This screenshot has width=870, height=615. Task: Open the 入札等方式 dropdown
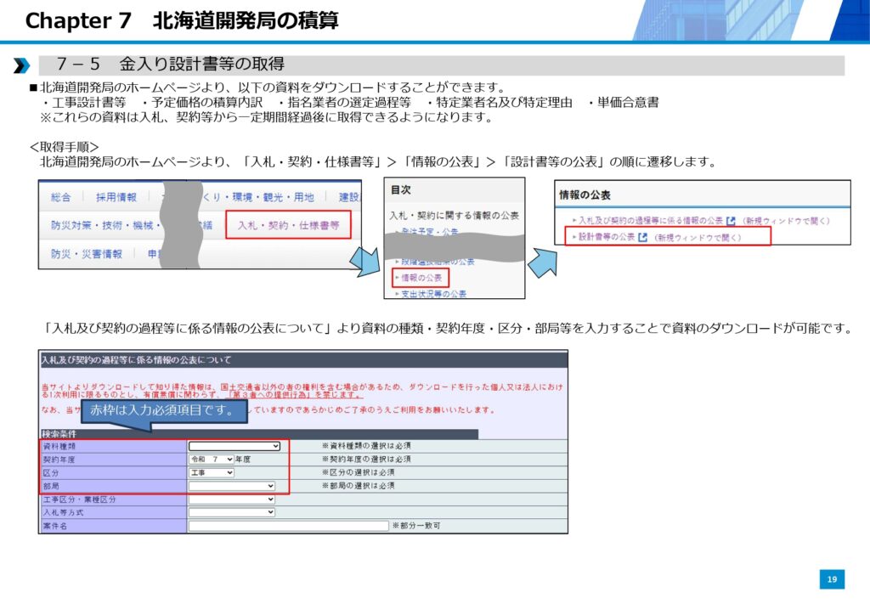pyautogui.click(x=232, y=512)
